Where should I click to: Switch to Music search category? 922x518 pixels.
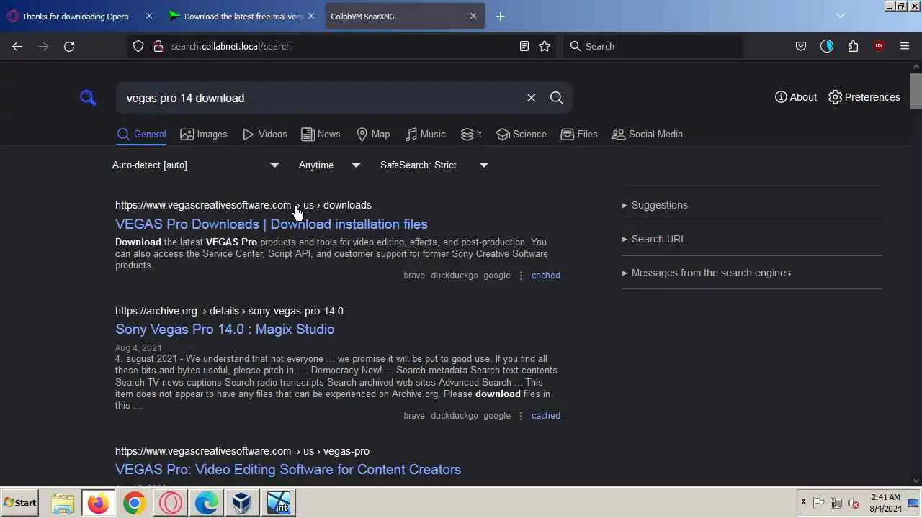pos(425,135)
